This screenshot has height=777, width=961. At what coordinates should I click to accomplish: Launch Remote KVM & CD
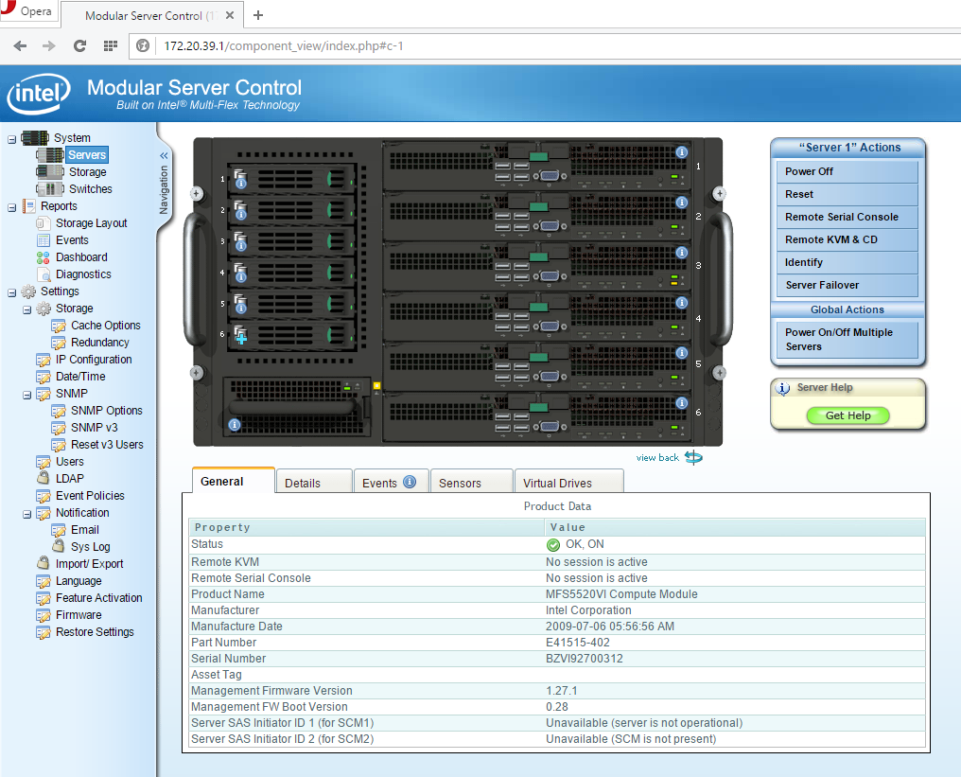[x=847, y=239]
